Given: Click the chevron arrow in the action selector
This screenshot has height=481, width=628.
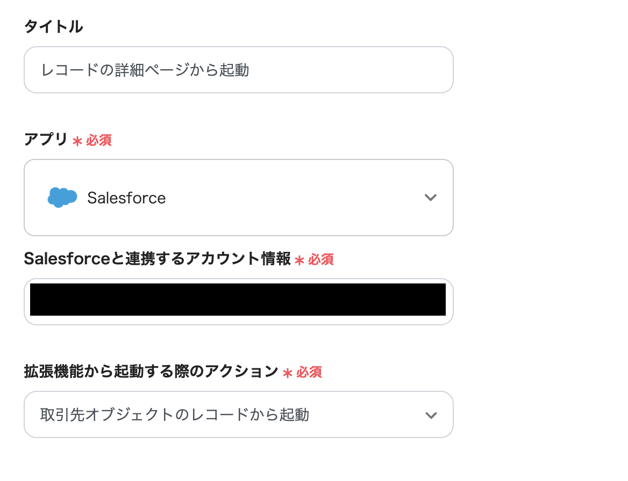Looking at the screenshot, I should pos(430,415).
